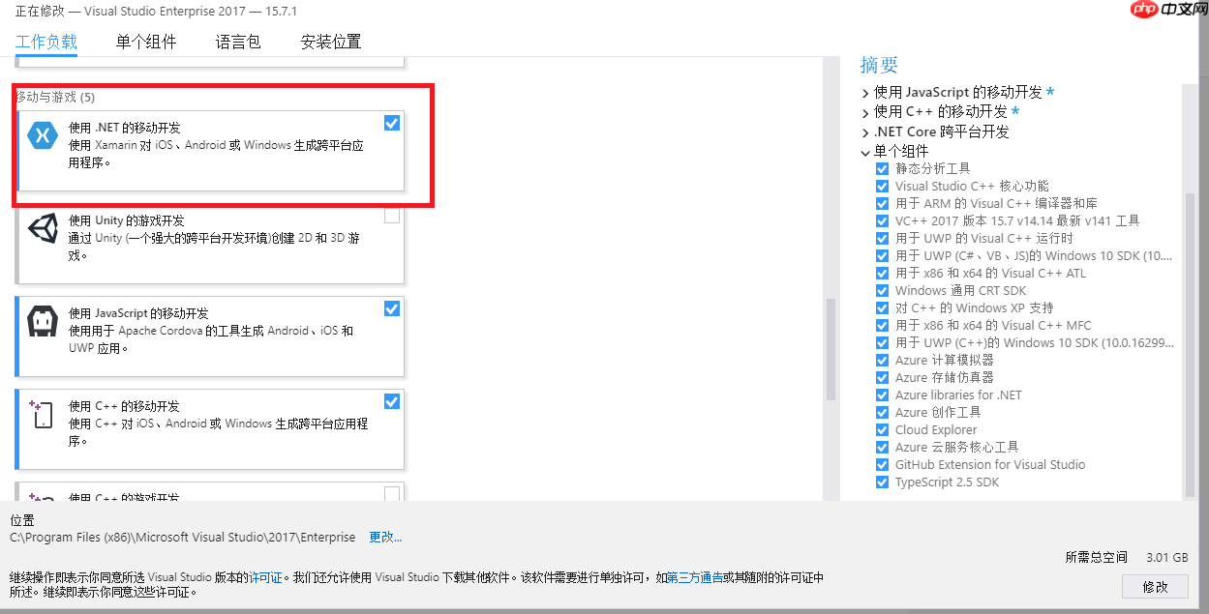The width and height of the screenshot is (1209, 614).
Task: Uncheck 使用 .NET 的移动开发 workload
Action: tap(391, 123)
